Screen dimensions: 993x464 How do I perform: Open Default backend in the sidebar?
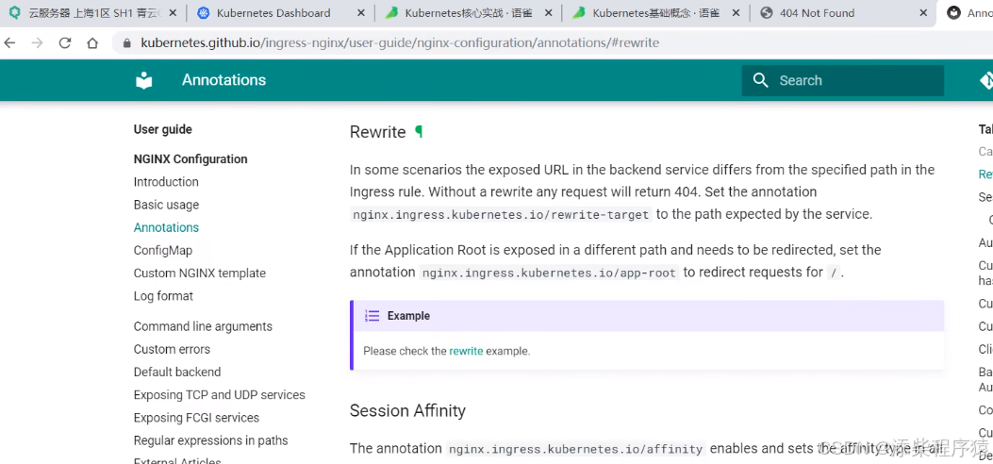(177, 372)
